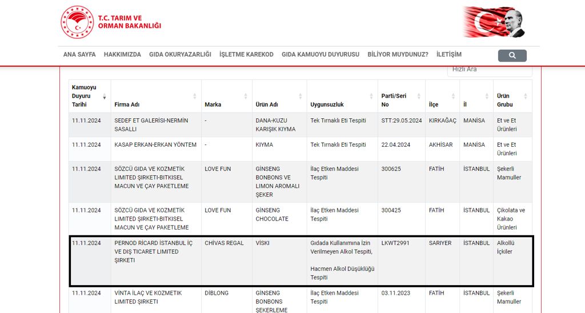Screen dimensions: 585x313
Task: Sort table by Uygunsuzluk column
Action: (x=371, y=97)
